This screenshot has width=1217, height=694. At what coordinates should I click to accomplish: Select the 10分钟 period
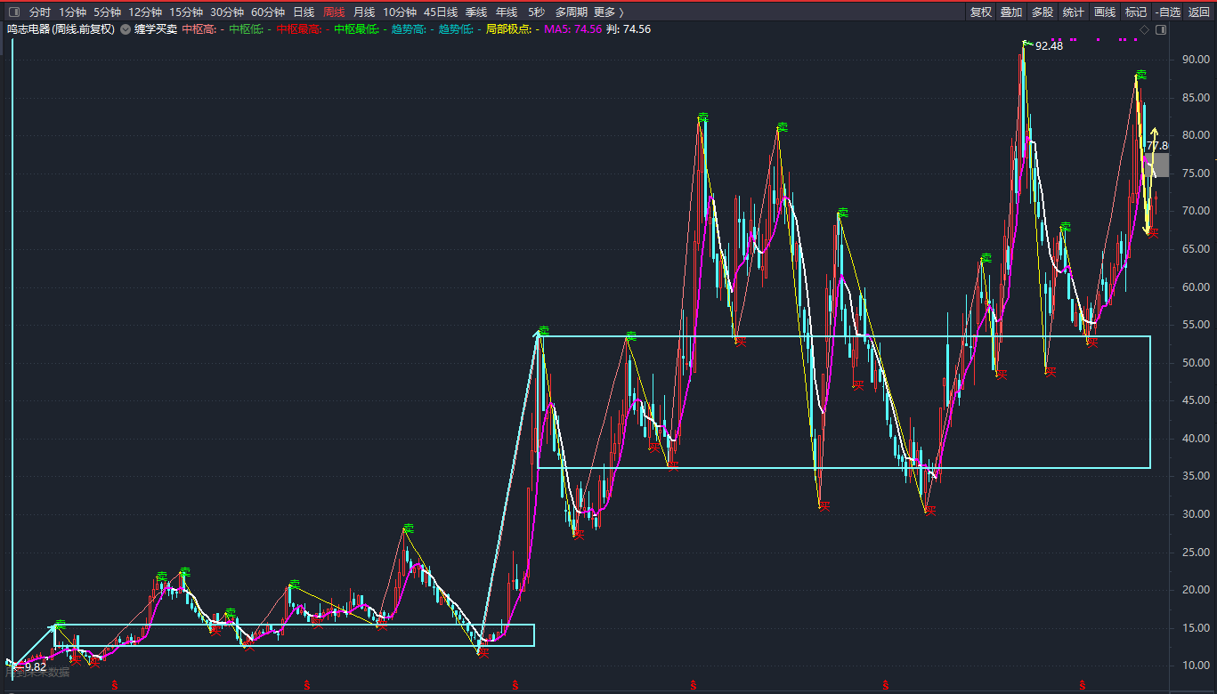tap(400, 12)
